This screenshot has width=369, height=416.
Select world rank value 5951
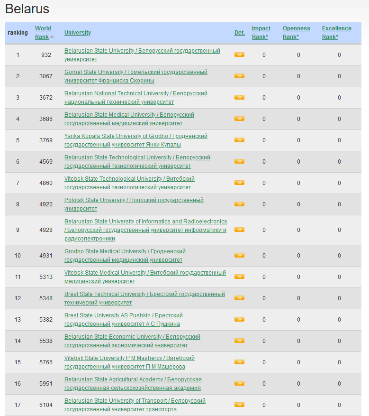pyautogui.click(x=46, y=384)
